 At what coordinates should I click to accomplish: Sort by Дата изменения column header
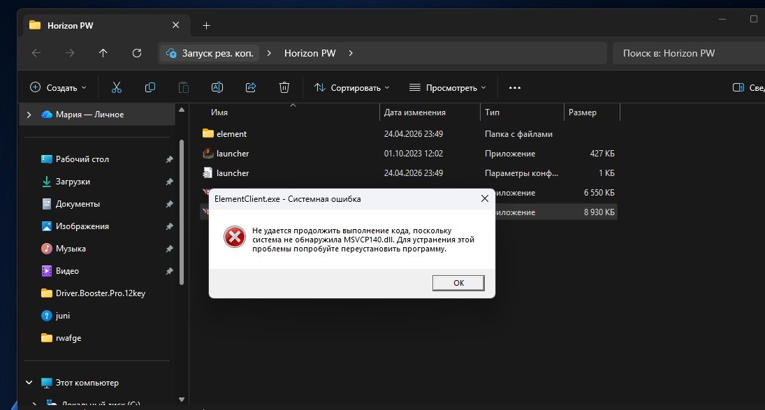point(430,112)
